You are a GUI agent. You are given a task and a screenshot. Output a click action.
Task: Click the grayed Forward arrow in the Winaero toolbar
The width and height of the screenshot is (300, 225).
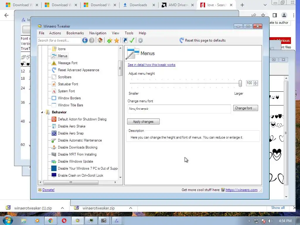pos(92,40)
